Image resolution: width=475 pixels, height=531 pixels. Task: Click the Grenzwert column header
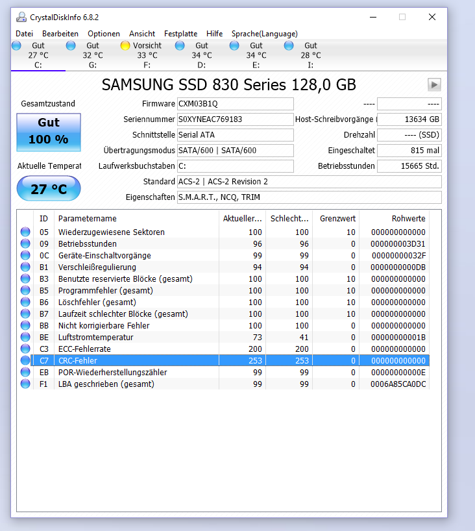[x=336, y=218]
